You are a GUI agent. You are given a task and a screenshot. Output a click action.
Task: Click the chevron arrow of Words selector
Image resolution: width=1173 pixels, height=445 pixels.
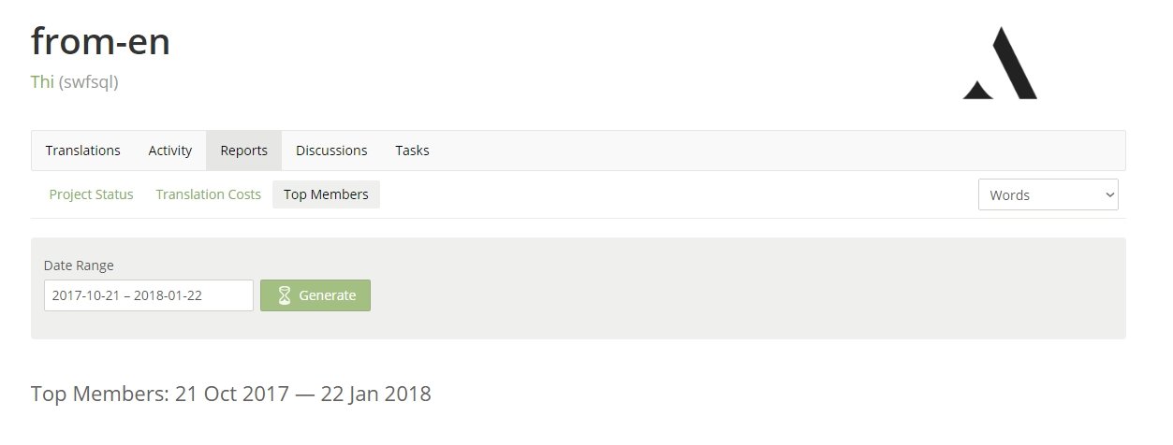point(1110,195)
